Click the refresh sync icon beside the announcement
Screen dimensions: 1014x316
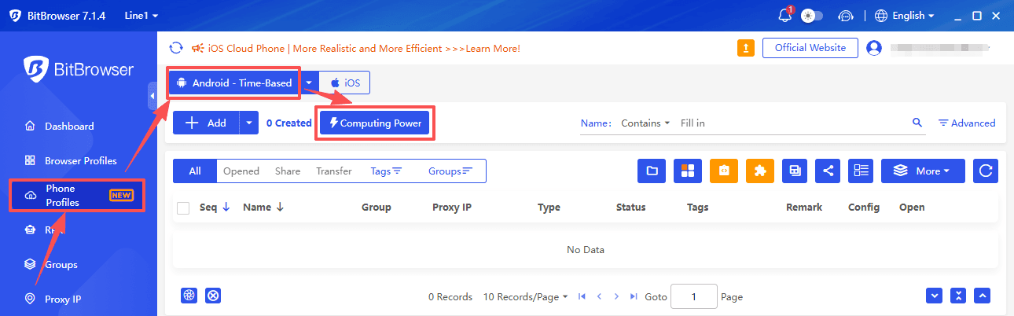(x=177, y=48)
